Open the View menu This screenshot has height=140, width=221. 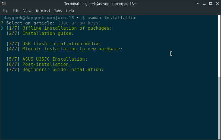click(27, 11)
